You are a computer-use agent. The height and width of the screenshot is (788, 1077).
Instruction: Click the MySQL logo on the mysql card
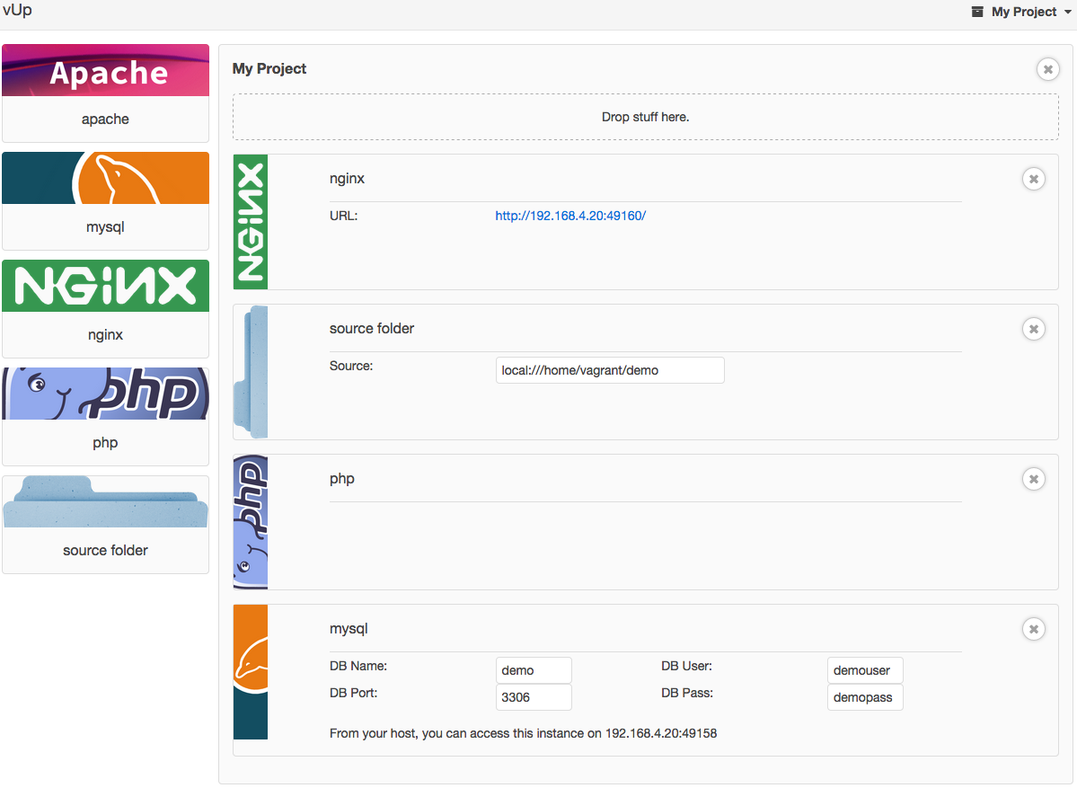click(251, 672)
